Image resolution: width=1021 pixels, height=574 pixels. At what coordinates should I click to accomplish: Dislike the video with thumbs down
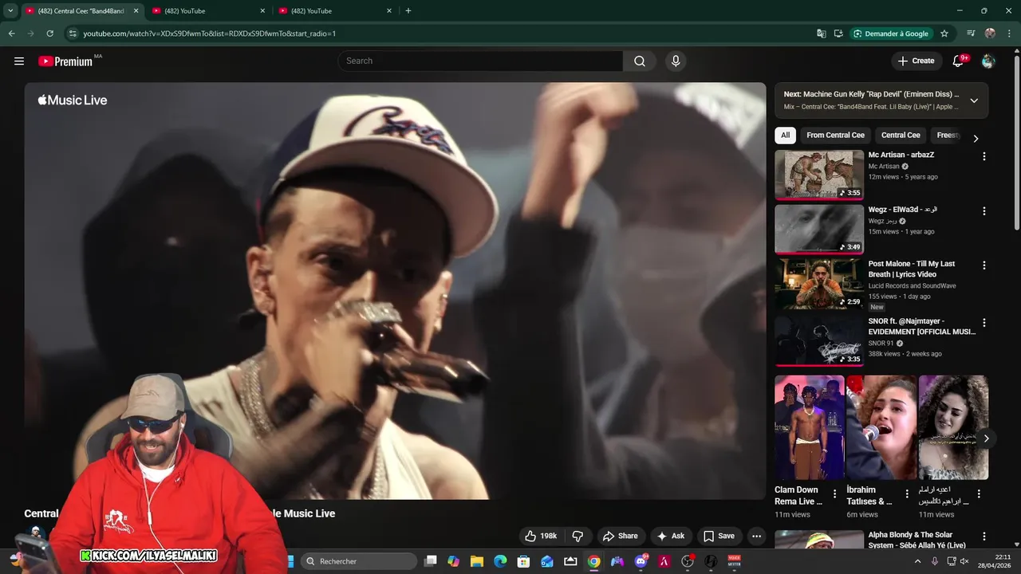pyautogui.click(x=578, y=536)
